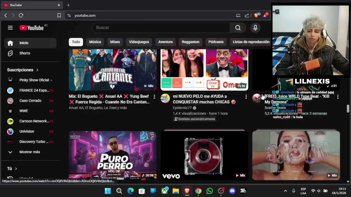Start voice search with microphone

click(255, 28)
